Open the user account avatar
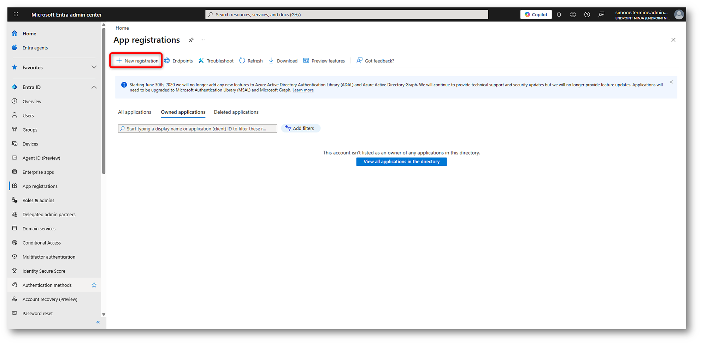This screenshot has width=701, height=344. click(x=679, y=14)
